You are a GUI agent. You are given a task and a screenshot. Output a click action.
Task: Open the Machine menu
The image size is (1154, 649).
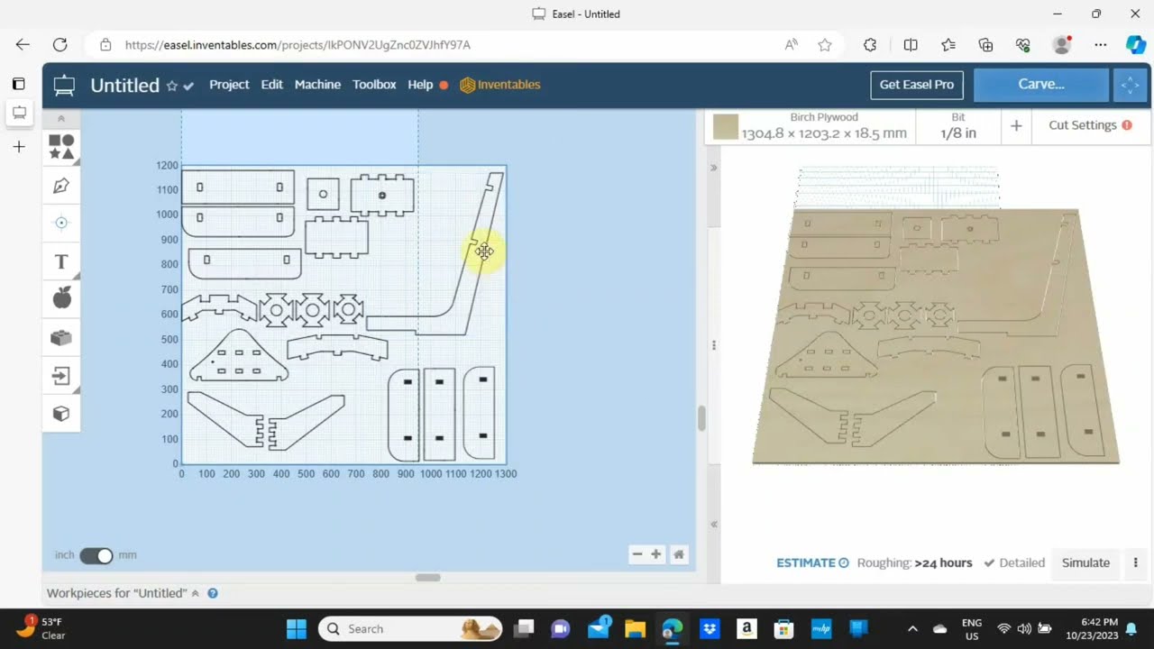pos(317,85)
